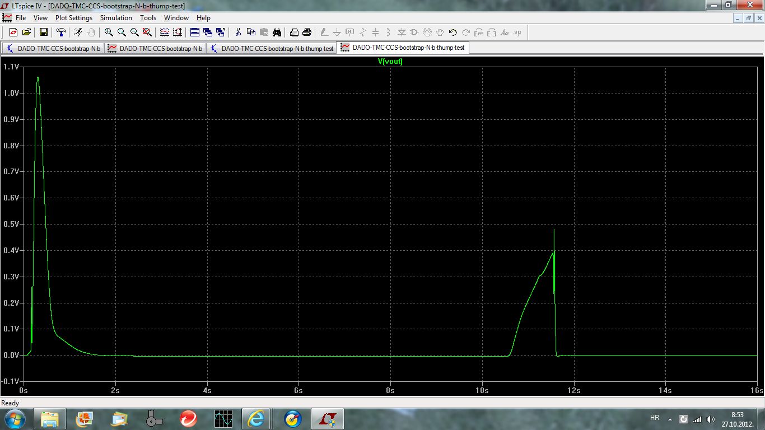Screen dimensions: 765x430
Task: Click the zoom-to-fit crossed magnifier icon
Action: (x=147, y=32)
